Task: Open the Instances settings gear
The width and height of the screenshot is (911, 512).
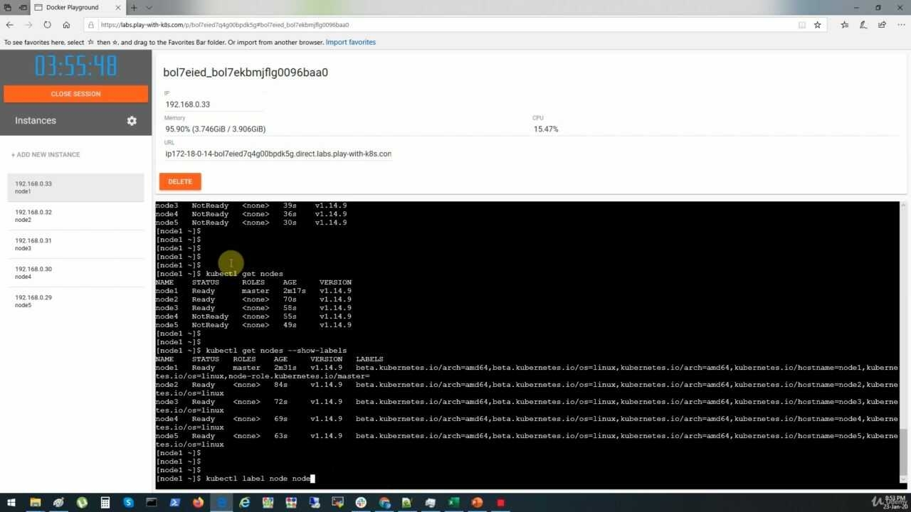Action: (x=132, y=121)
